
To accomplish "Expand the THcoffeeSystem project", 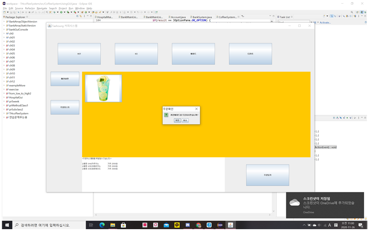I will coord(4,113).
